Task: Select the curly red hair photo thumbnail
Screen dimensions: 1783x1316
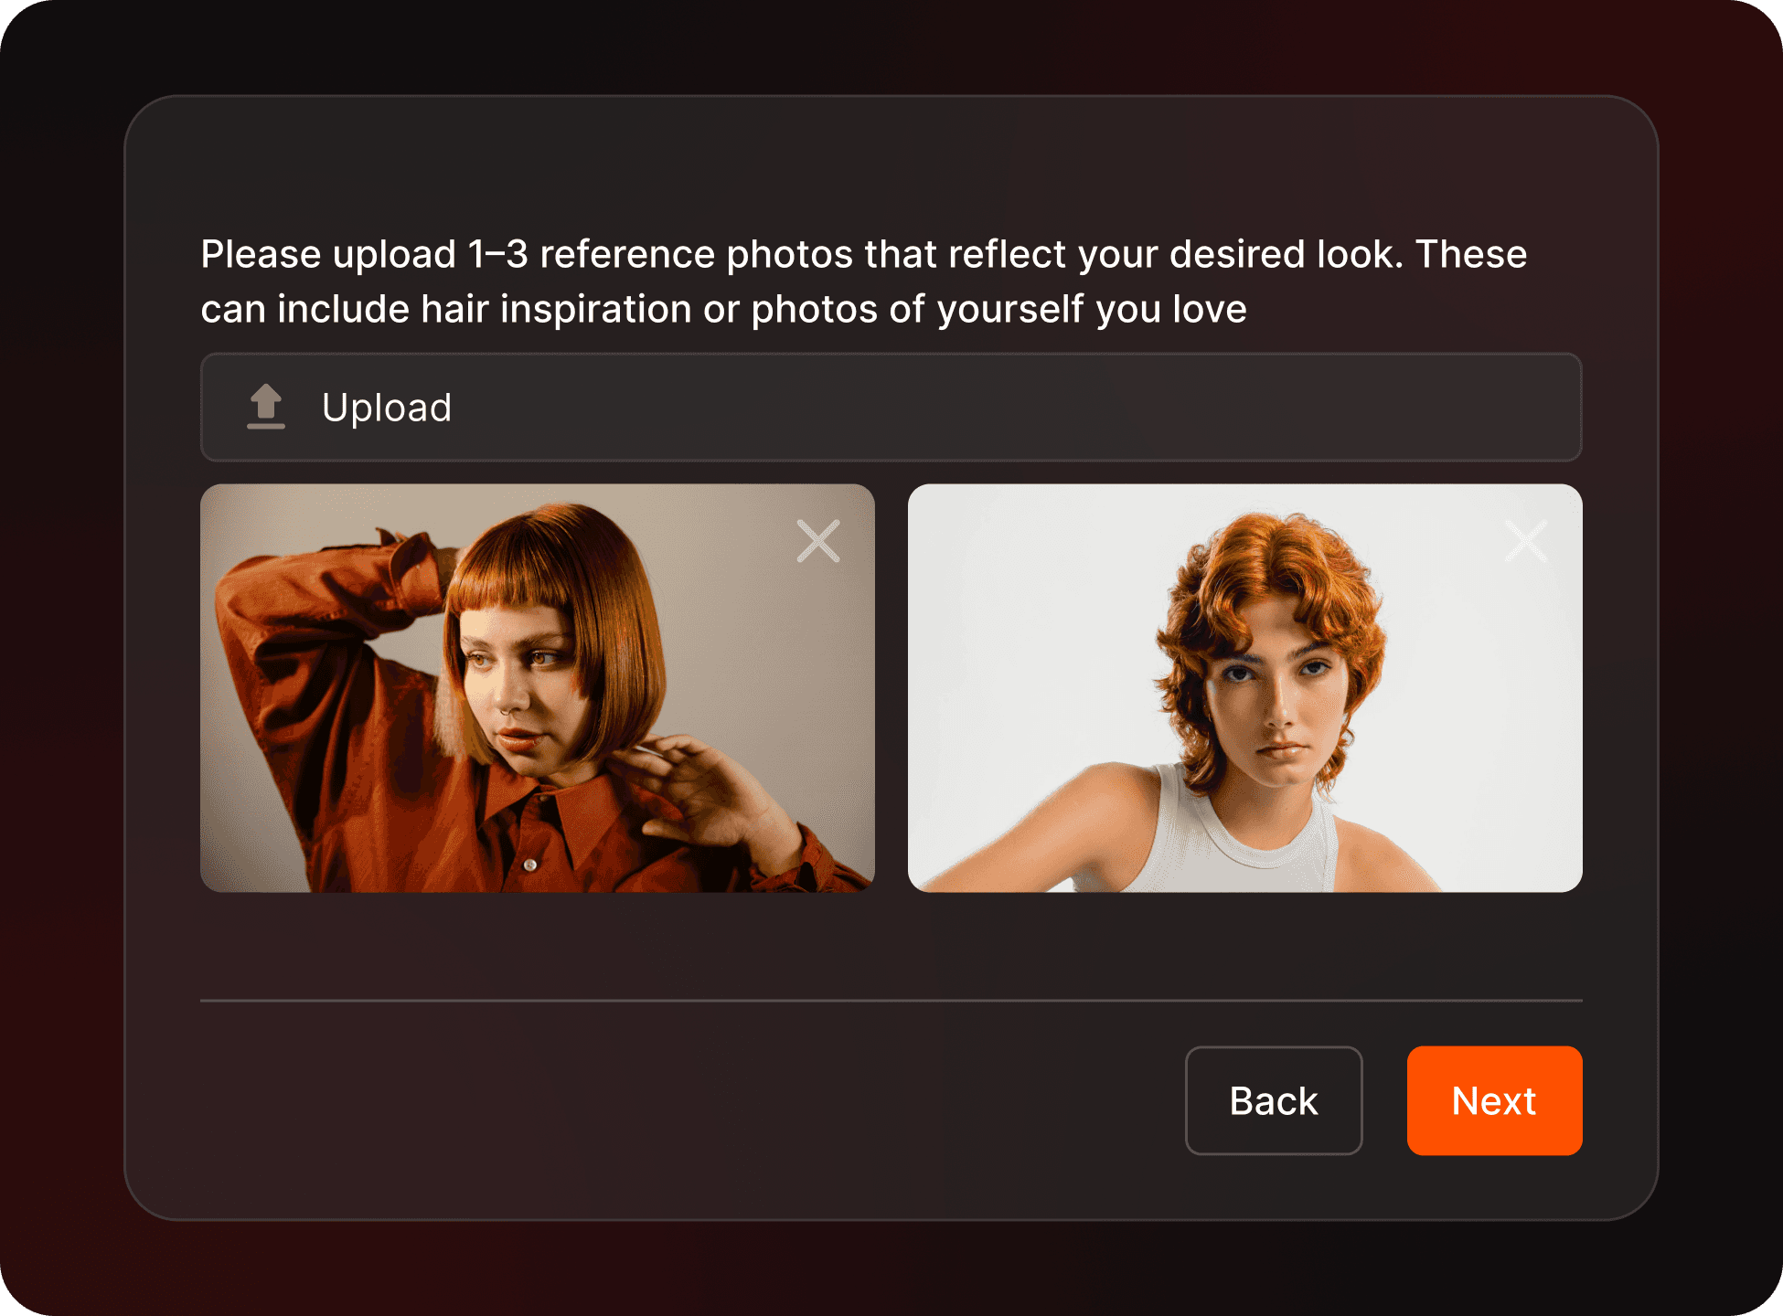Action: click(1245, 688)
